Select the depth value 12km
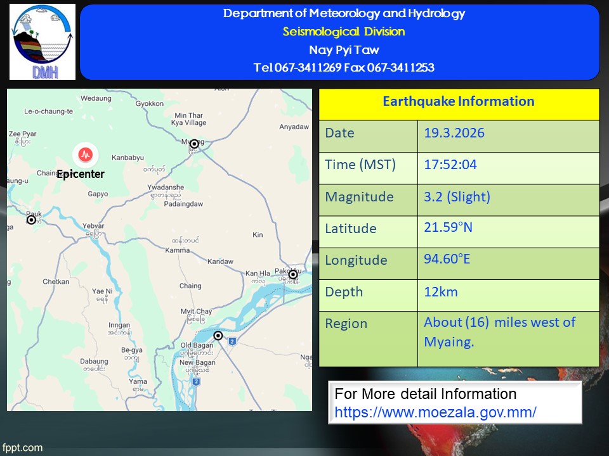This screenshot has height=456, width=609. [441, 292]
